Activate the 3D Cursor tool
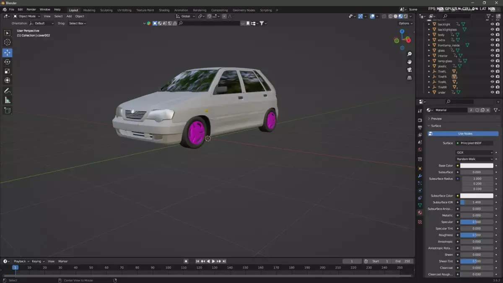This screenshot has height=283, width=503. point(8,42)
